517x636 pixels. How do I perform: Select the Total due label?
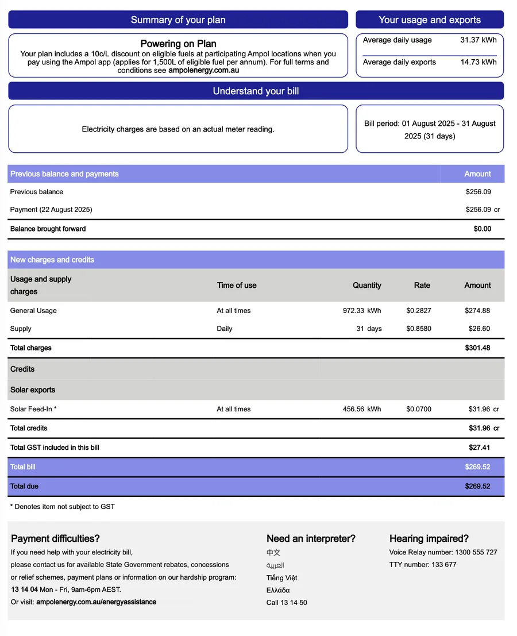[24, 486]
